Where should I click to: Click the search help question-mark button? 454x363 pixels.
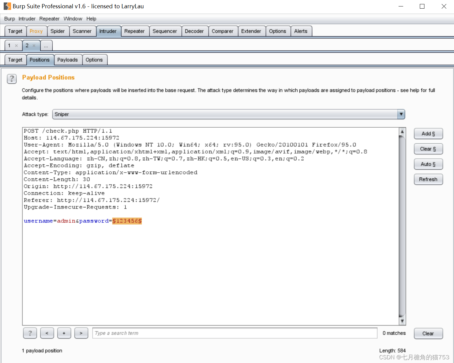pos(30,333)
